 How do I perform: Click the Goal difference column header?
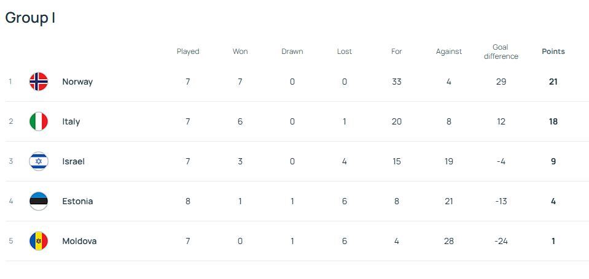501,52
